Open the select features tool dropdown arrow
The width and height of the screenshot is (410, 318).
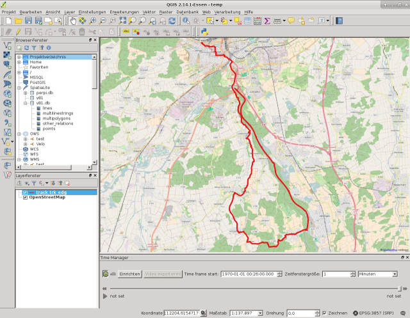[x=217, y=20]
